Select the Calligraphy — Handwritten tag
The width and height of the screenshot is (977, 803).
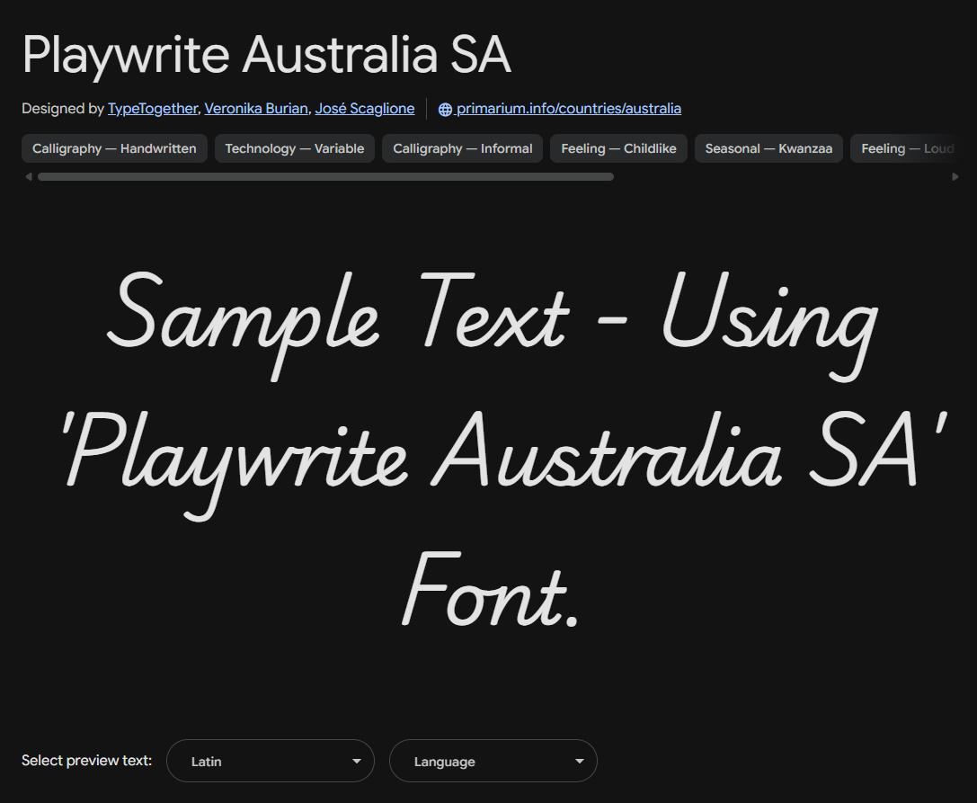(115, 148)
